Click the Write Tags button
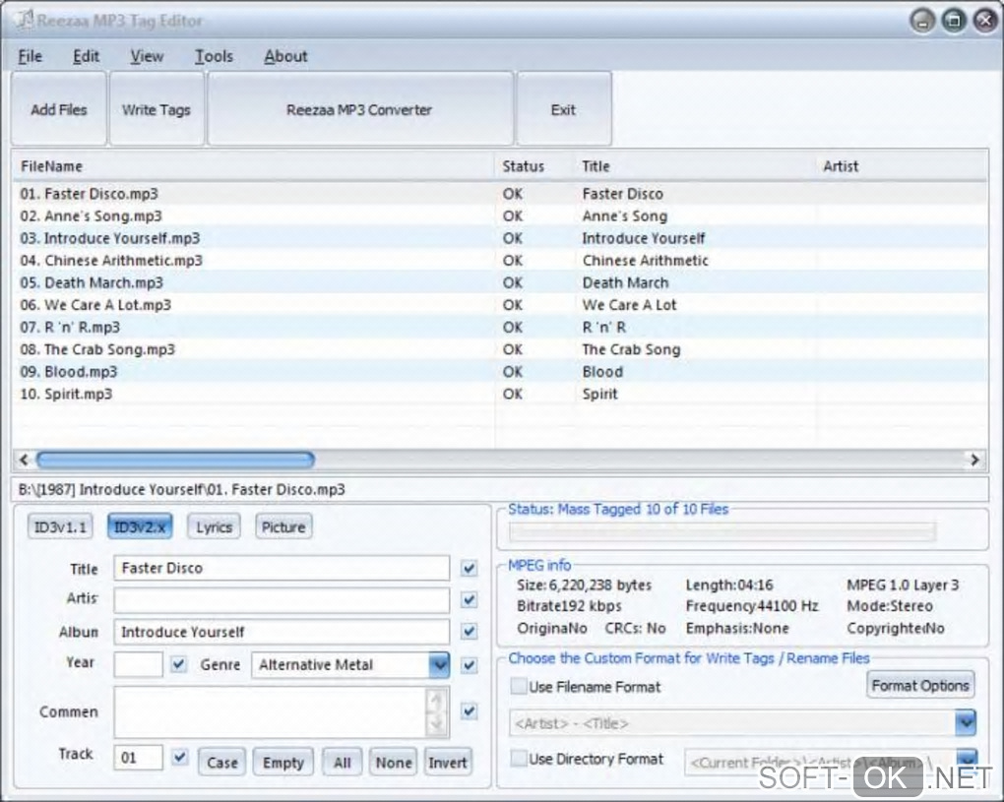 pos(157,109)
